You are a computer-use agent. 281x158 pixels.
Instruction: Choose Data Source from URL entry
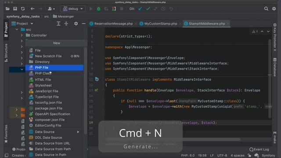pyautogui.click(x=54, y=144)
